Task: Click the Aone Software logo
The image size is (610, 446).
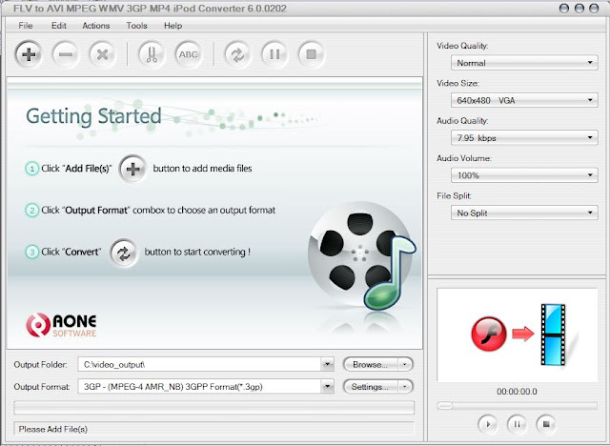Action: (61, 325)
